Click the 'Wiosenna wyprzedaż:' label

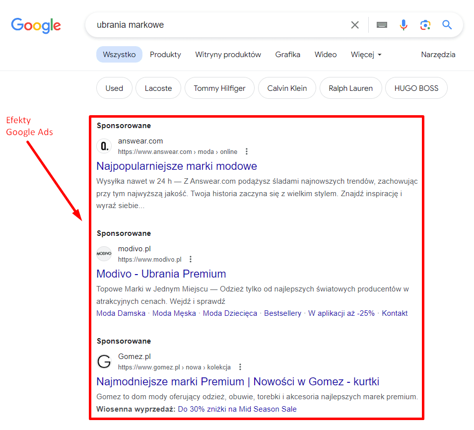click(x=135, y=409)
